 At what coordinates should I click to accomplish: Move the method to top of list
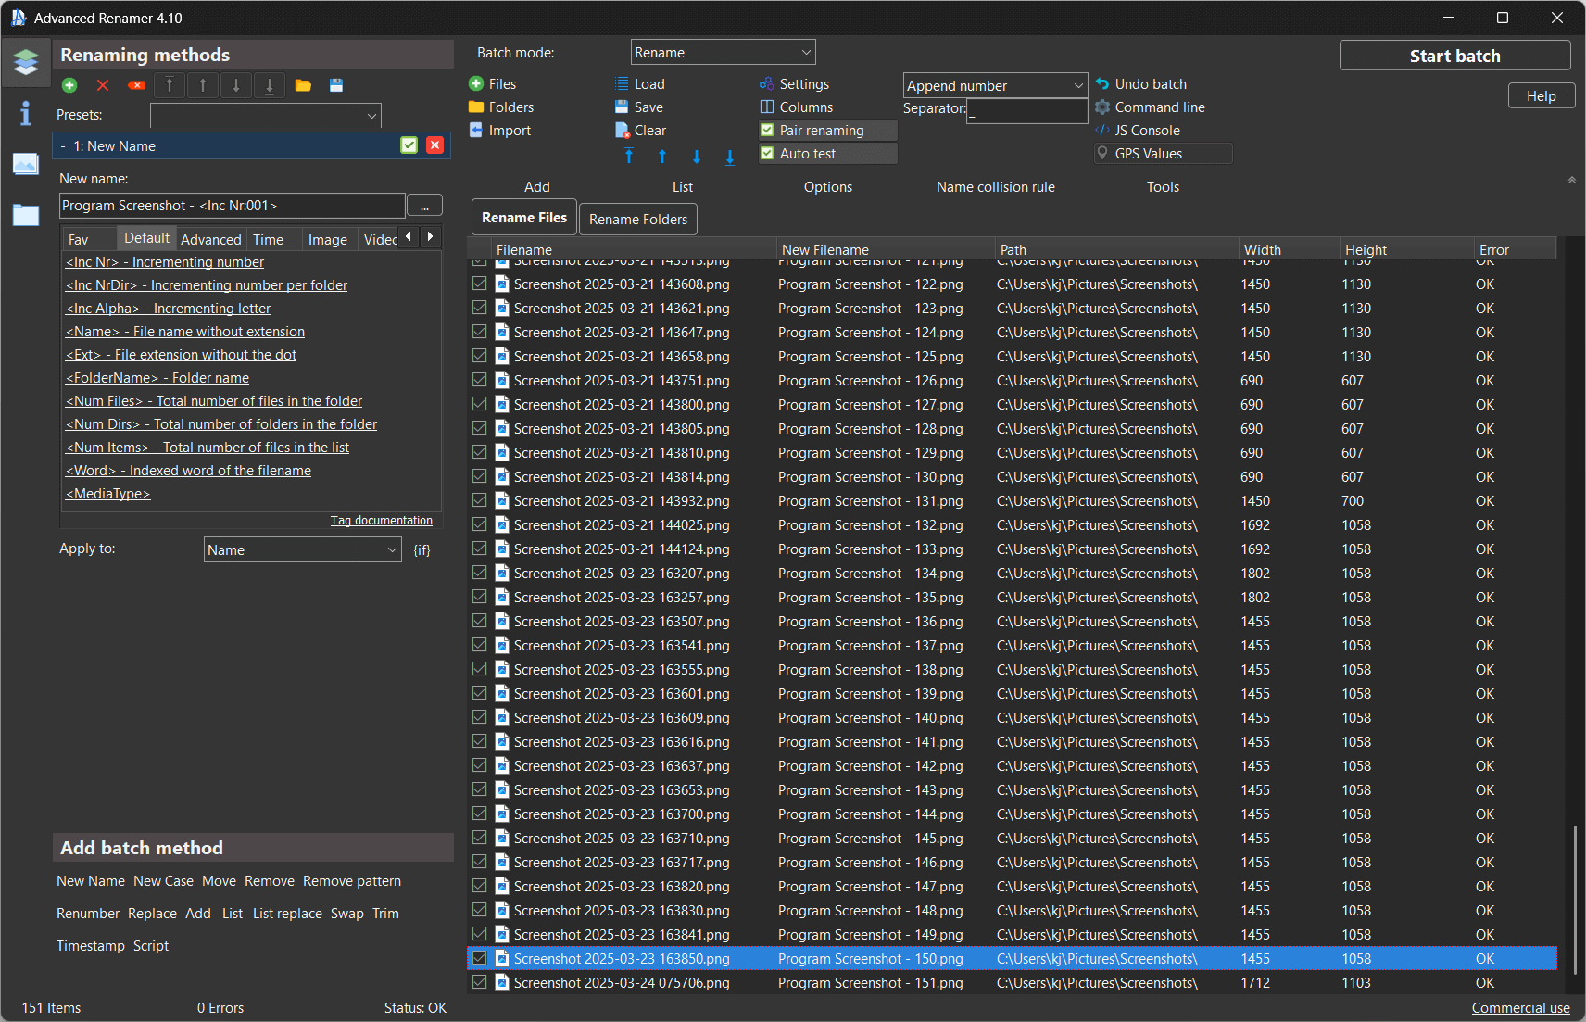pos(170,85)
